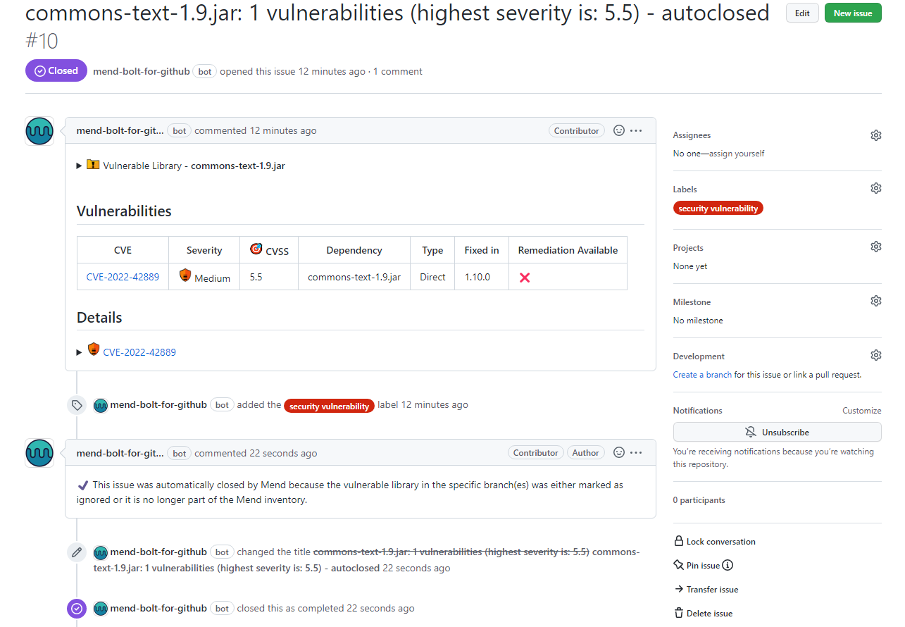
Task: Open mend-bolt-for-github author link in header
Action: coord(142,71)
